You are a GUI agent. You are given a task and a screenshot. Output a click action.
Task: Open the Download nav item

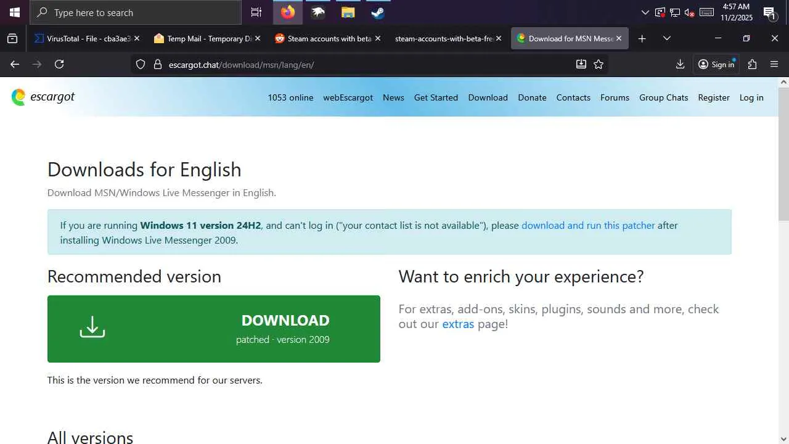tap(488, 97)
